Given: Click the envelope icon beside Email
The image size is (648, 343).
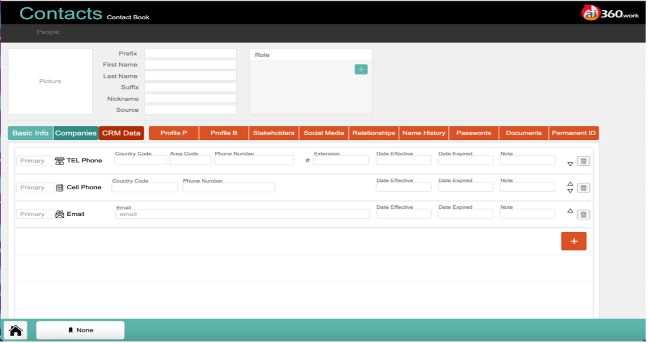Looking at the screenshot, I should pyautogui.click(x=60, y=214).
